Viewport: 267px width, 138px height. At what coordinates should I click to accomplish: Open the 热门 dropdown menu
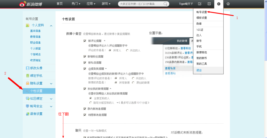click(x=76, y=4)
